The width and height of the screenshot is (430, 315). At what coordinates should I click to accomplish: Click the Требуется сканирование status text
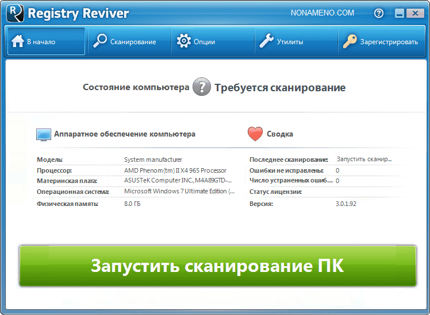[280, 88]
